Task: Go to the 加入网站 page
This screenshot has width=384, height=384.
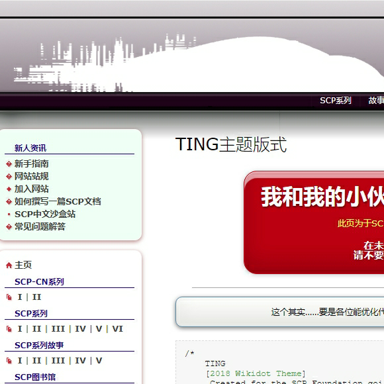Action: click(31, 189)
